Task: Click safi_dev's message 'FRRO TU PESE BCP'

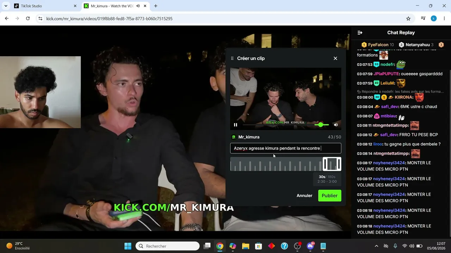Action: (x=419, y=135)
